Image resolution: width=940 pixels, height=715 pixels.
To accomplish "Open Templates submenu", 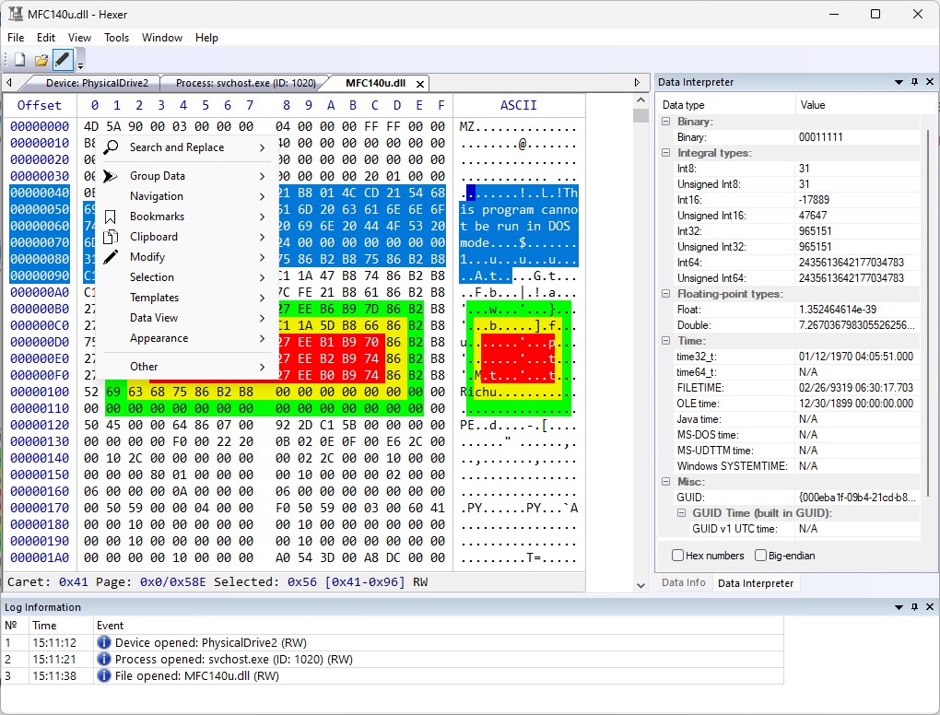I will (x=189, y=298).
